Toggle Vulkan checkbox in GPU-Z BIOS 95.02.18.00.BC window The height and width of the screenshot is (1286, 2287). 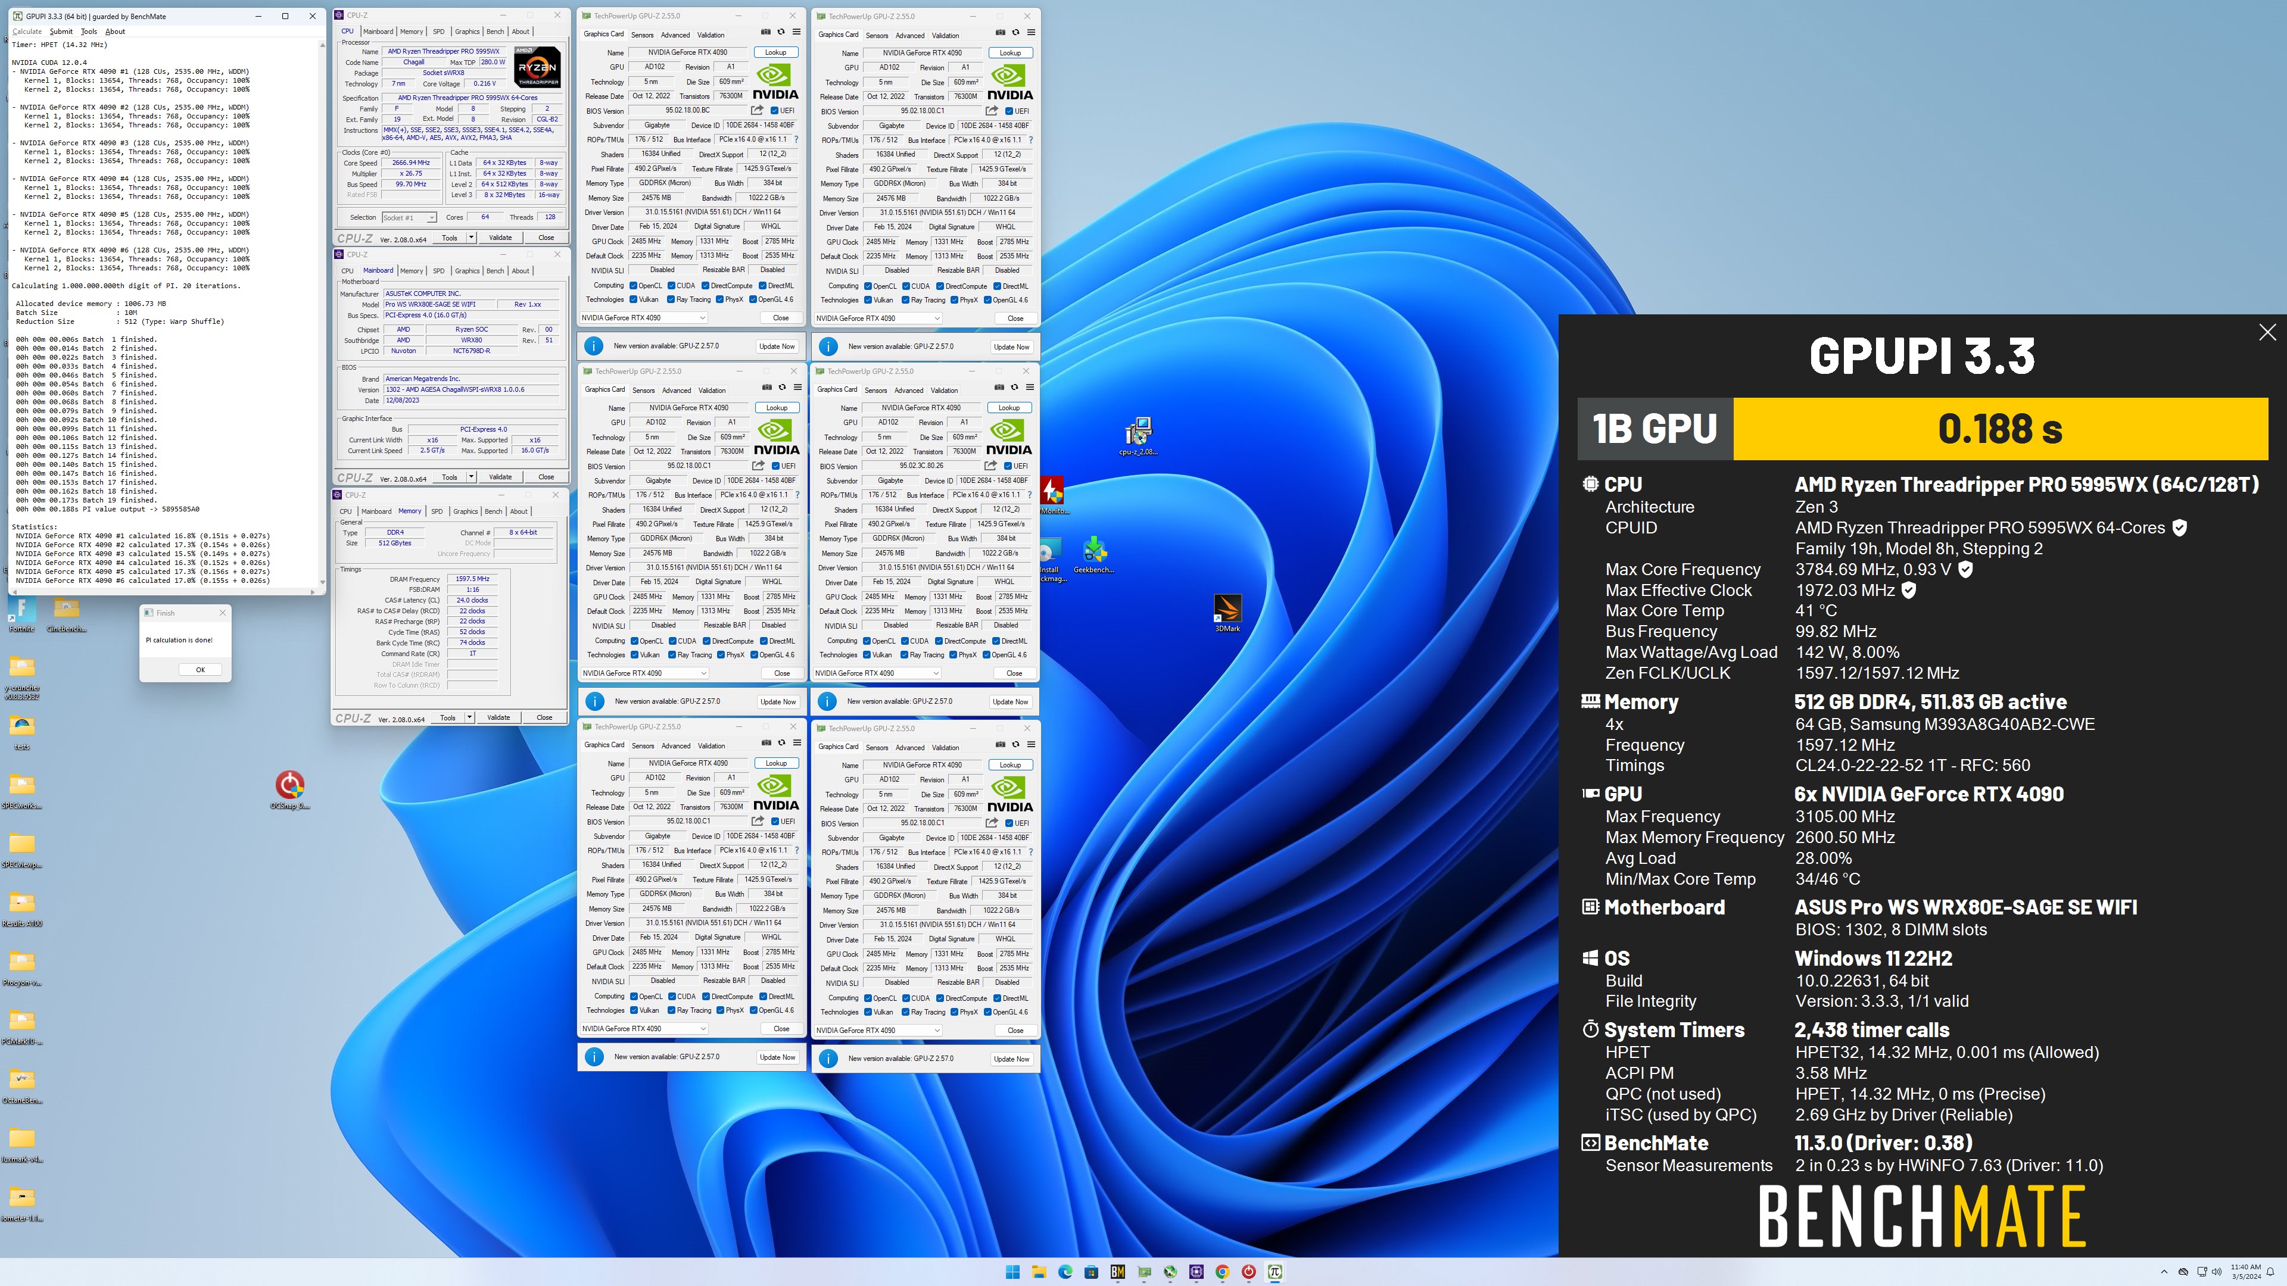pyautogui.click(x=633, y=300)
